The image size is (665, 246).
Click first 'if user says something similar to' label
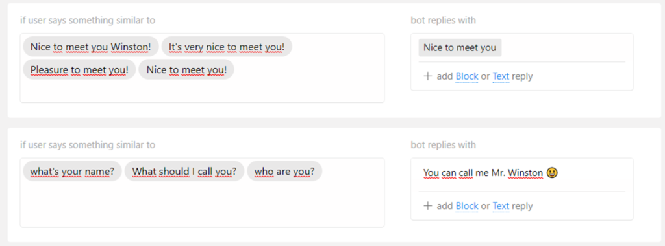(x=88, y=20)
